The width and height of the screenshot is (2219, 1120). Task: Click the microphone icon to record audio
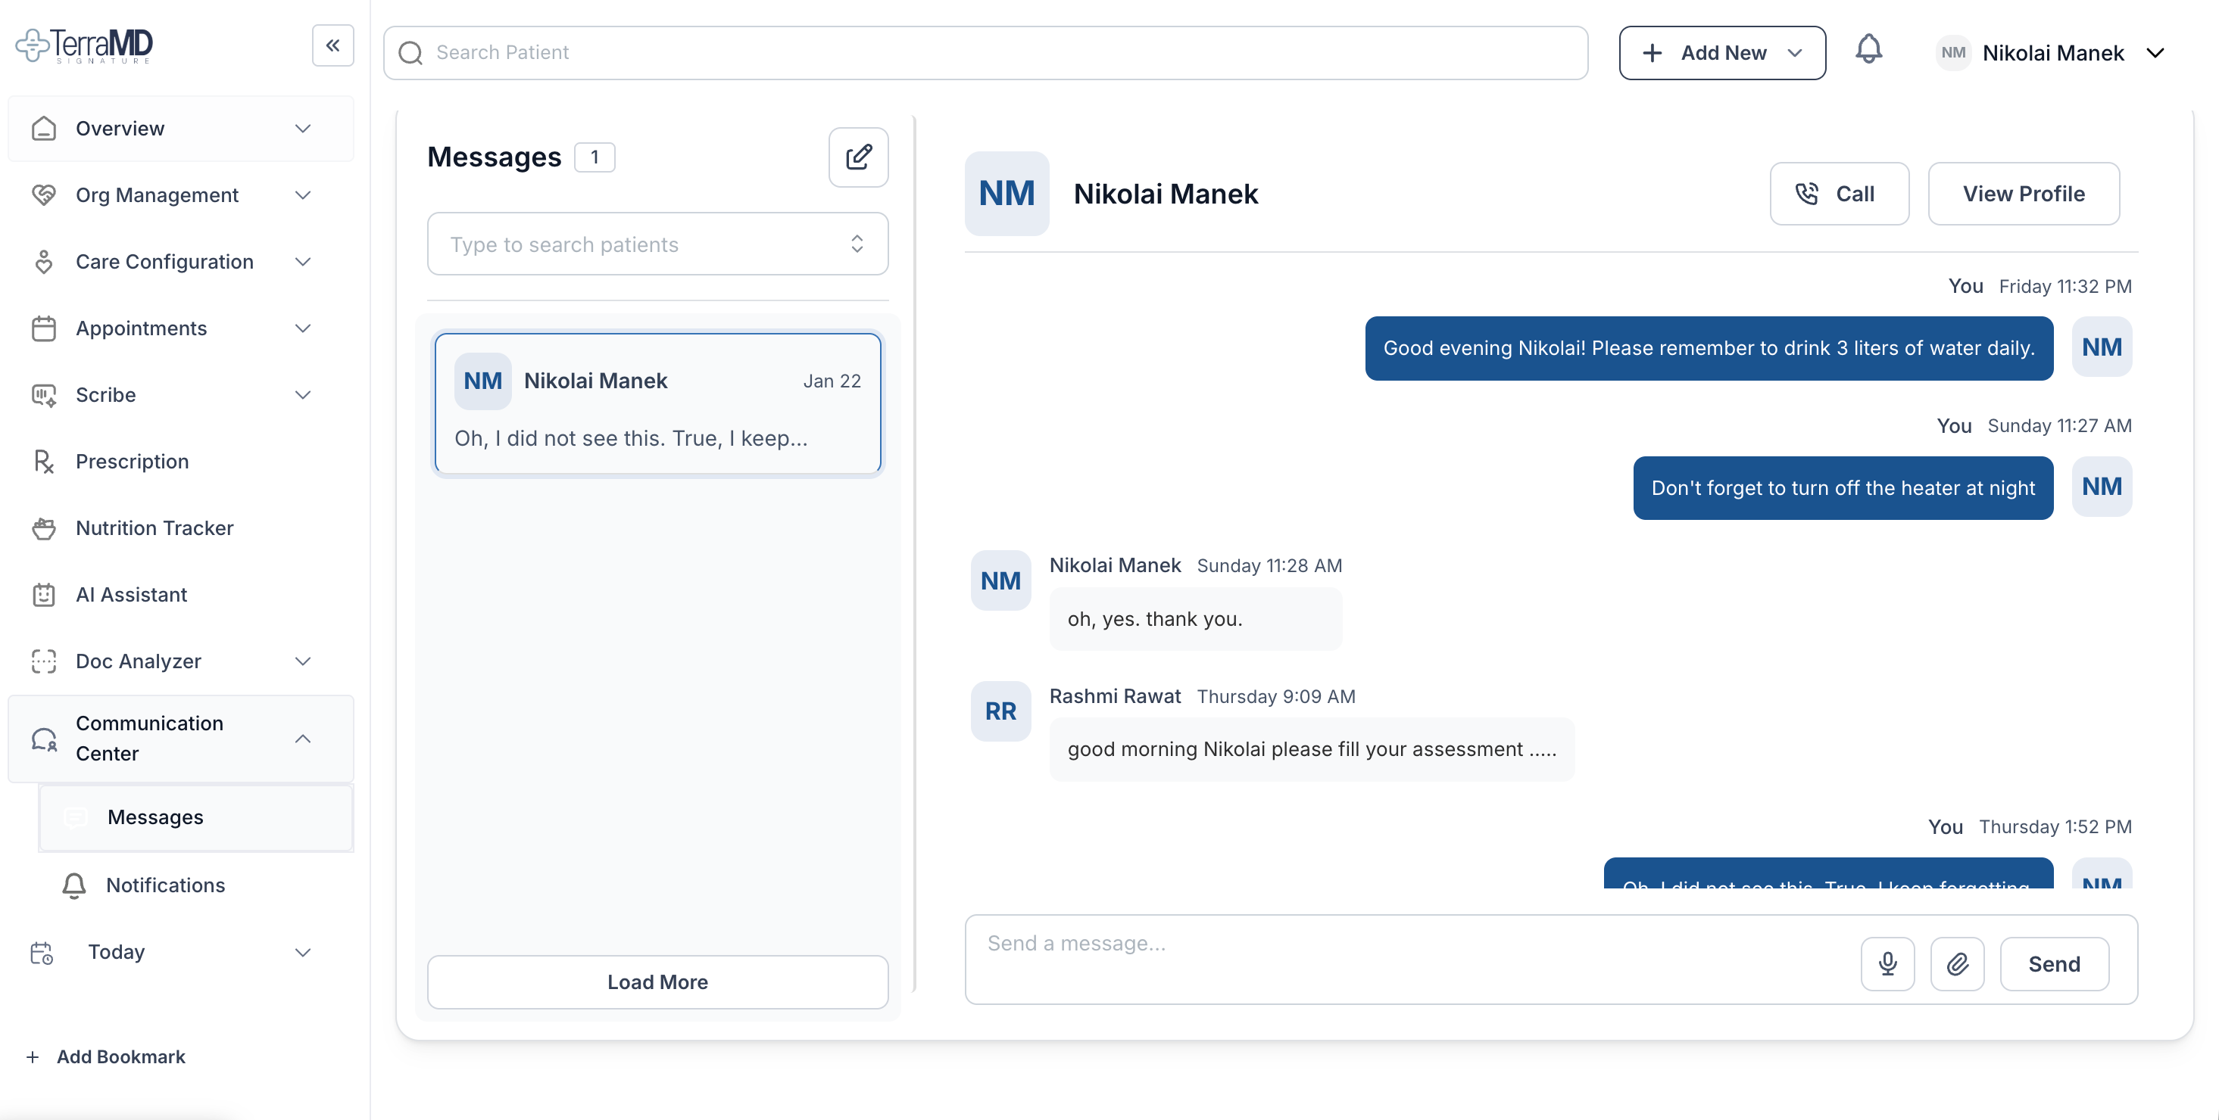coord(1887,963)
